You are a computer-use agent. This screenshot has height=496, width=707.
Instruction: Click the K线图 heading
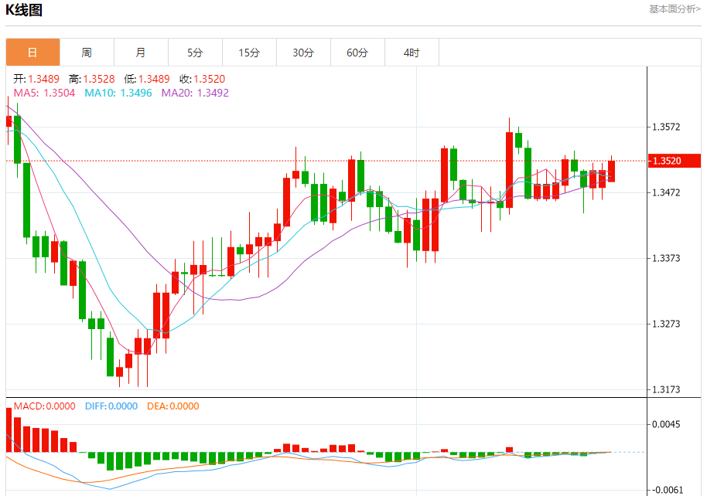coord(24,10)
